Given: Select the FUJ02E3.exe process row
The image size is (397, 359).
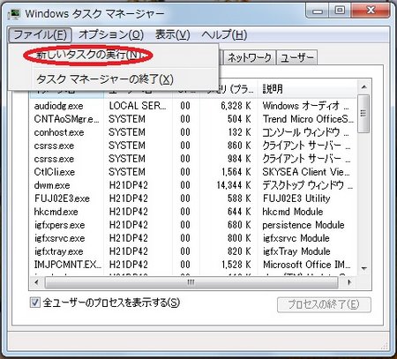Looking at the screenshot, I should (192, 198).
